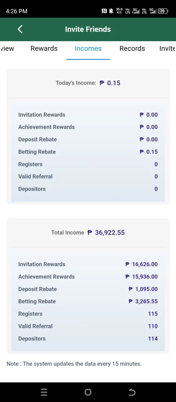Tap the peso icon beside Today's Income
The height and width of the screenshot is (402, 176).
102,83
